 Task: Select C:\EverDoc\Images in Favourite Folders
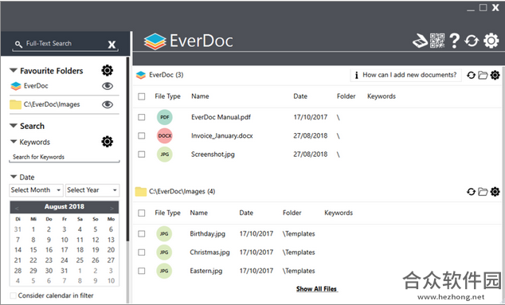pyautogui.click(x=52, y=104)
